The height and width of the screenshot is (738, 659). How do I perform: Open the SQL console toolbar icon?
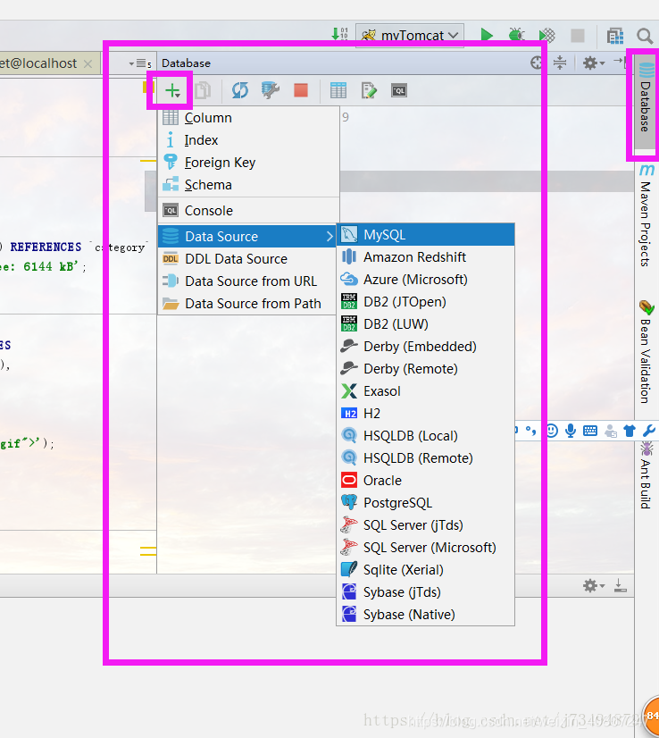tap(399, 90)
